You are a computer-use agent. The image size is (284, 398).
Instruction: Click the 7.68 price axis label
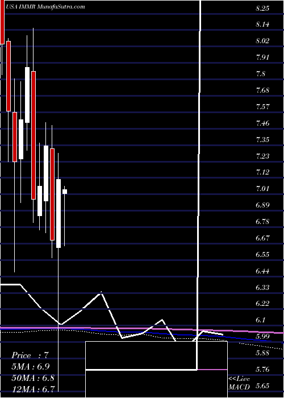click(x=262, y=90)
